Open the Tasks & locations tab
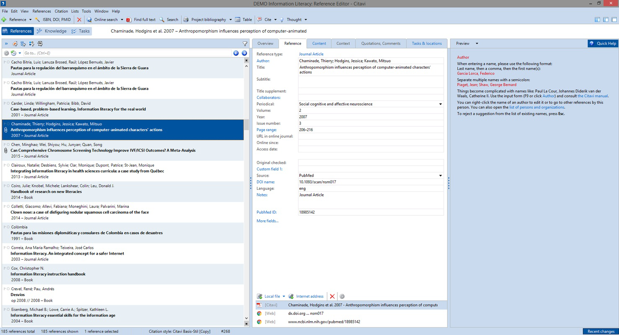 (x=427, y=44)
